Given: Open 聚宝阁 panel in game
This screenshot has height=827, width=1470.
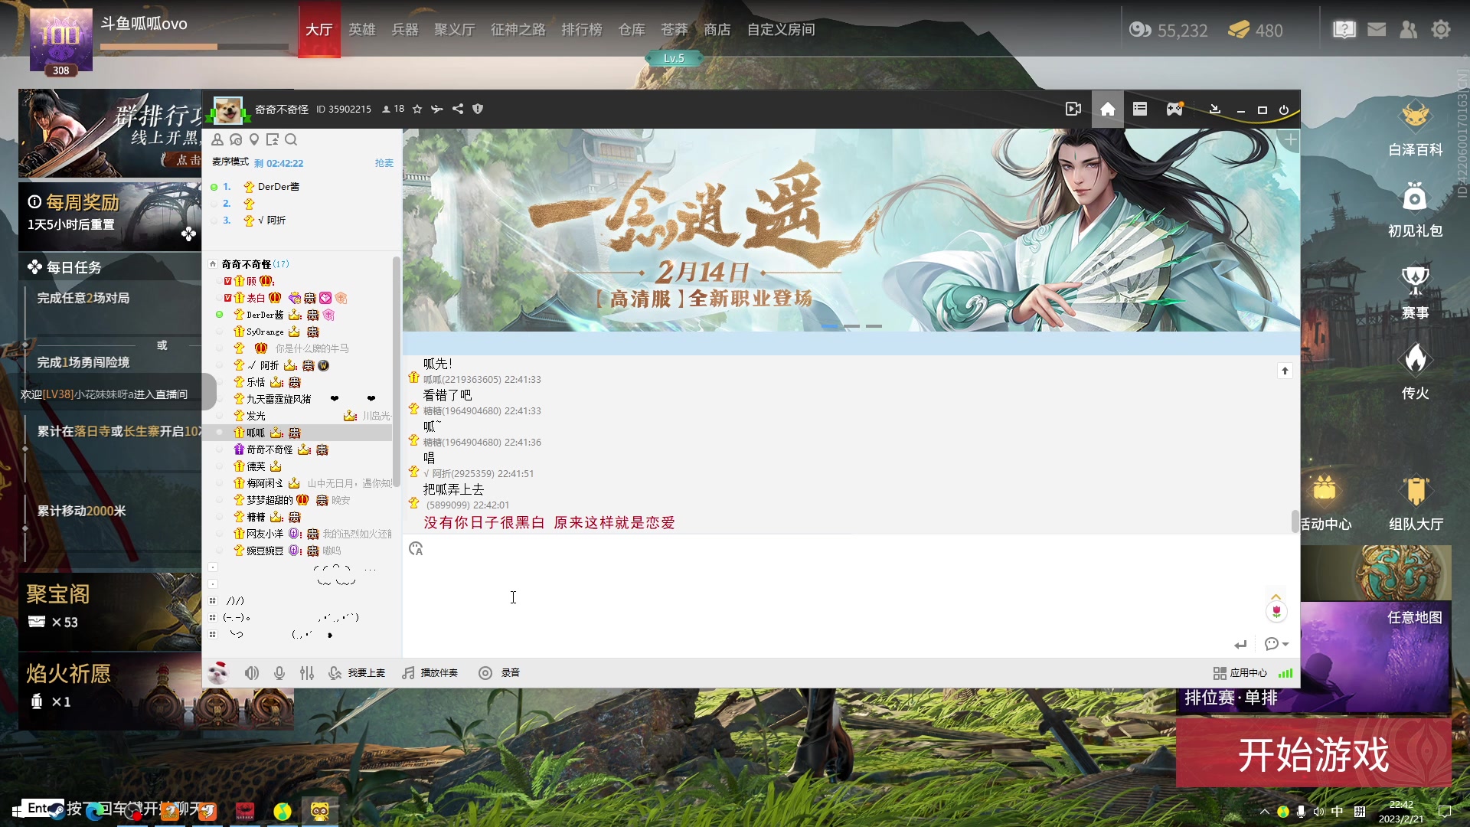Looking at the screenshot, I should (109, 611).
